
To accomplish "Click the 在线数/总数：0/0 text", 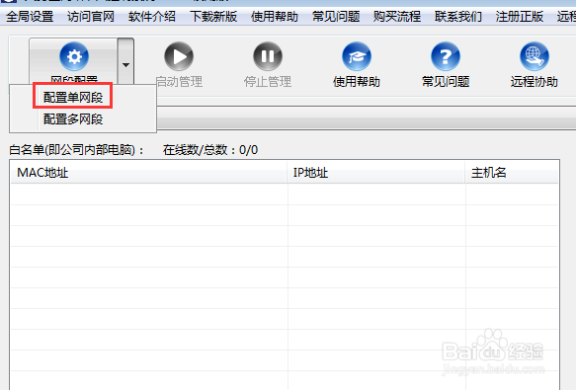I will click(x=210, y=150).
